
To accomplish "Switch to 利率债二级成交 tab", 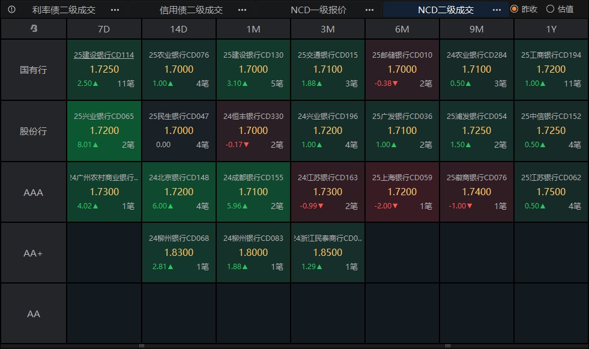I will [x=64, y=10].
